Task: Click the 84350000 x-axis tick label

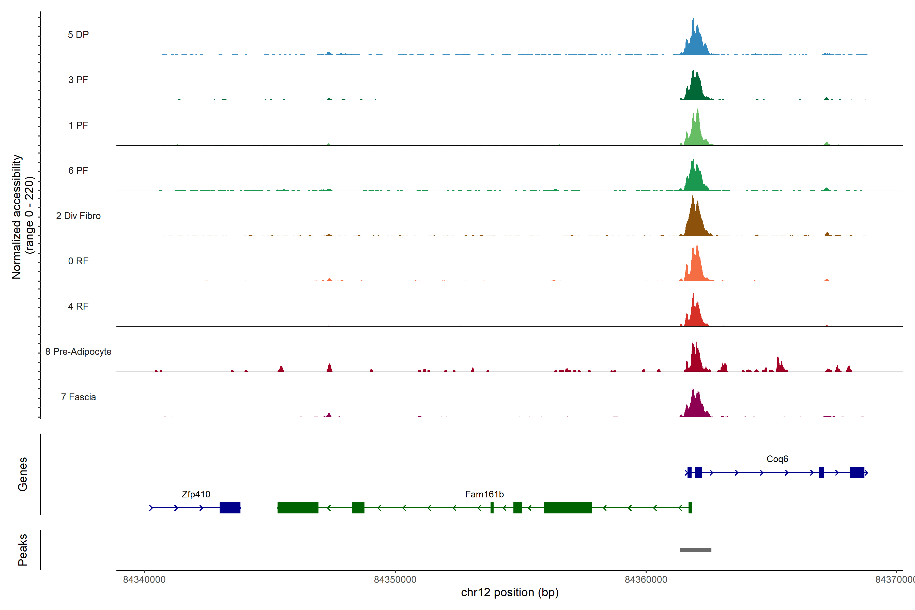Action: [x=395, y=579]
